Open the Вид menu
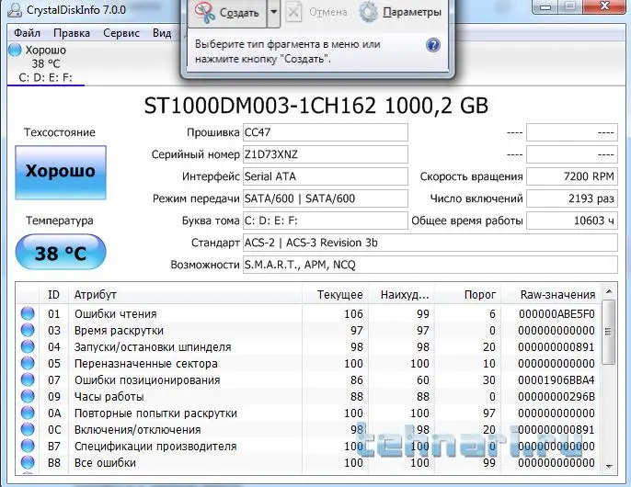Image resolution: width=631 pixels, height=487 pixels. 162,33
